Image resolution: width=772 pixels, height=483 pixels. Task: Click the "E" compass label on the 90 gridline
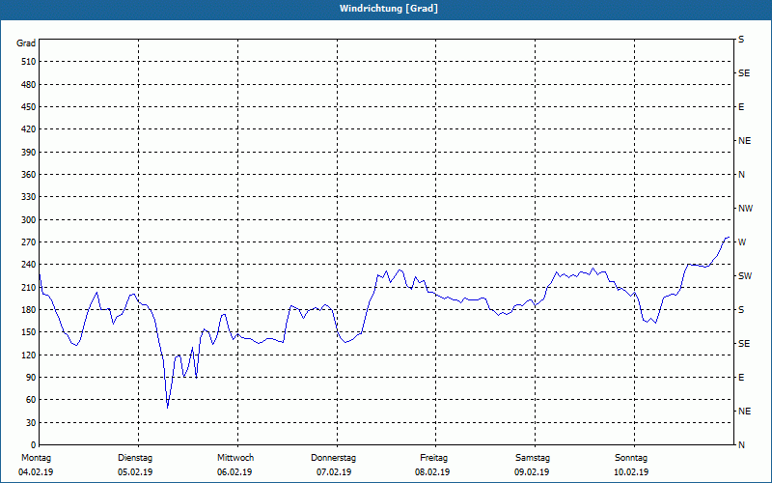click(742, 377)
